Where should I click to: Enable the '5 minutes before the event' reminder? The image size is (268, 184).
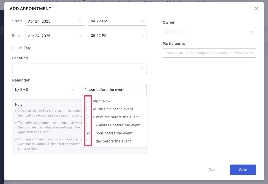88,117
